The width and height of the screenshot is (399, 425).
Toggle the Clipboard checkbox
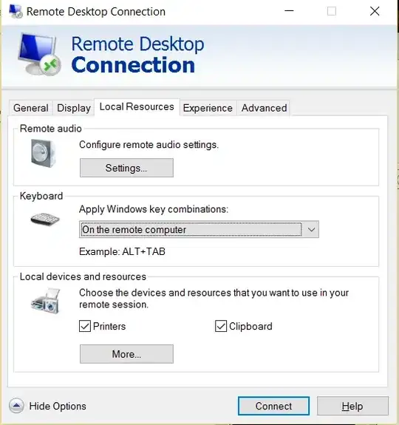tap(221, 326)
